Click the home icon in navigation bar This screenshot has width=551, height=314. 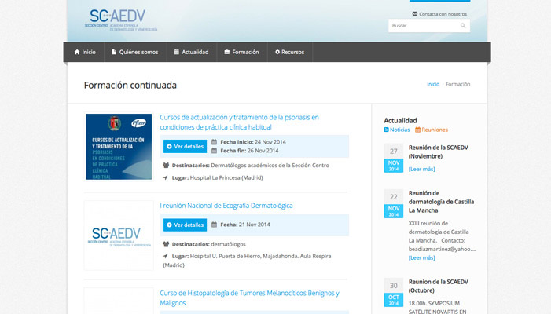[x=77, y=52]
